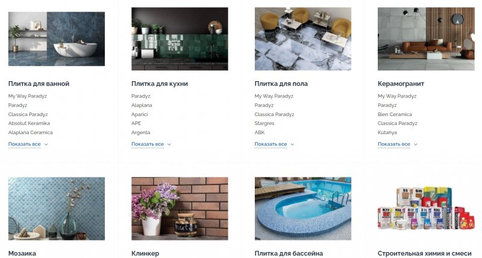Open the construction chemicals bags image
482x258 pixels.
(x=426, y=209)
